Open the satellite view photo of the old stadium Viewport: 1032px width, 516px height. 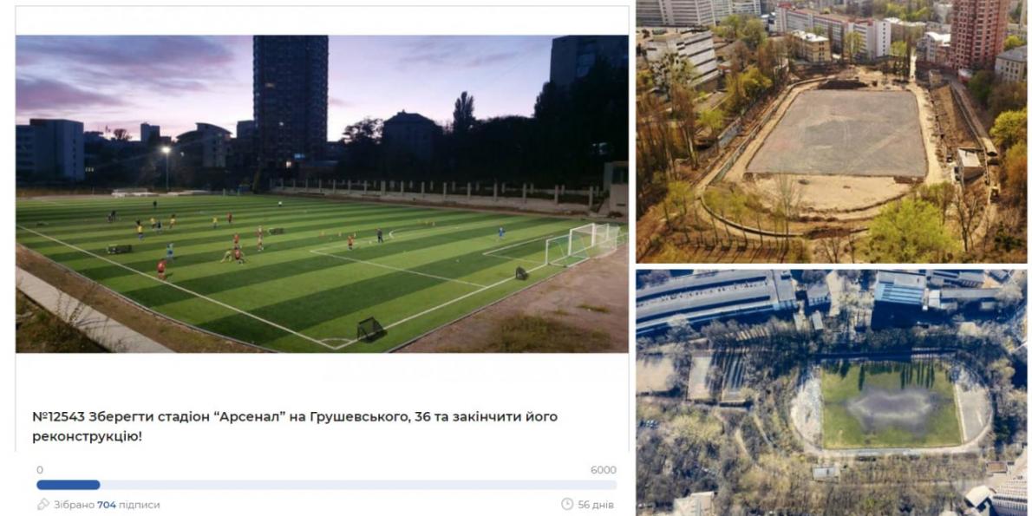coord(832,392)
